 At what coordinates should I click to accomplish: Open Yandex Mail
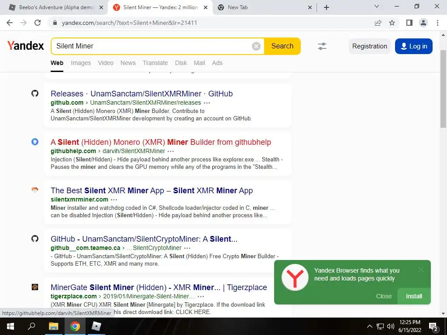pyautogui.click(x=199, y=63)
